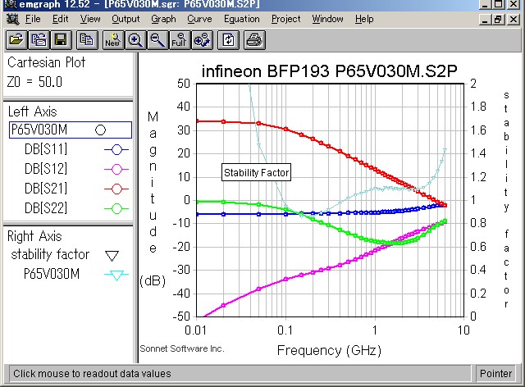Create a New graph from the toolbar
525x387 pixels.
(x=113, y=40)
